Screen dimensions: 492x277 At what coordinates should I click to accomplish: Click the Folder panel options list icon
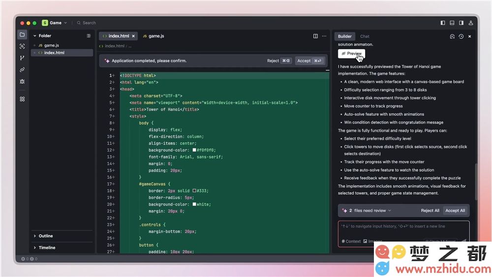coord(89,36)
